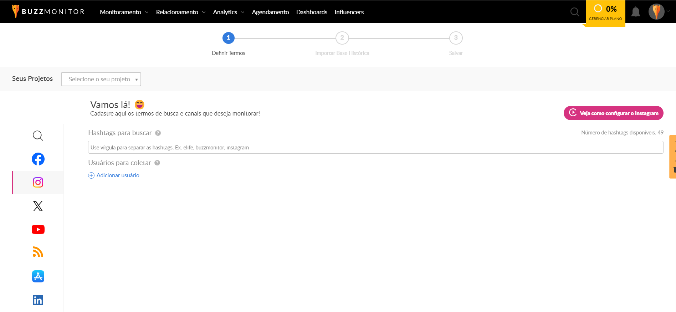Screen dimensions: 676x312
Task: Select the X (Twitter) channel icon
Action: (38, 206)
